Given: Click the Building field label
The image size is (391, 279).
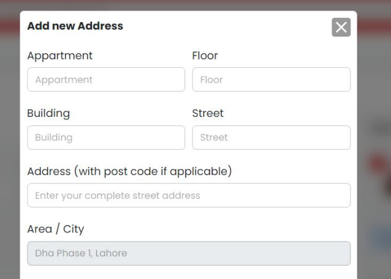Looking at the screenshot, I should tap(48, 113).
